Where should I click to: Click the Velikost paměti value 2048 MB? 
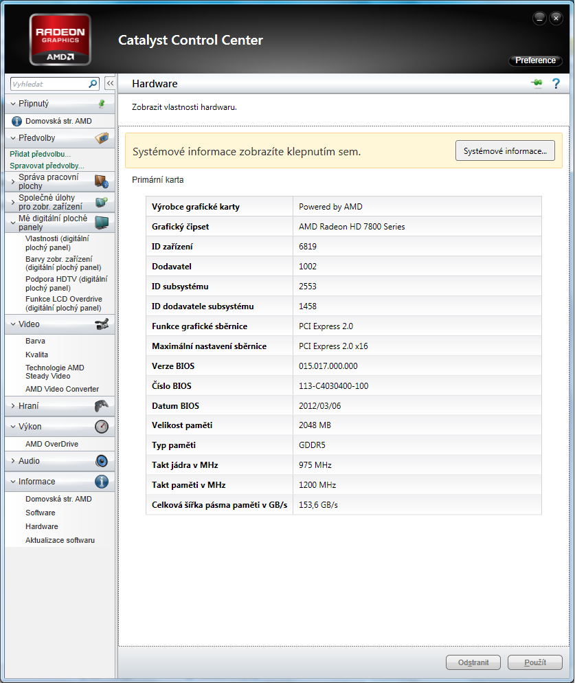click(x=315, y=425)
